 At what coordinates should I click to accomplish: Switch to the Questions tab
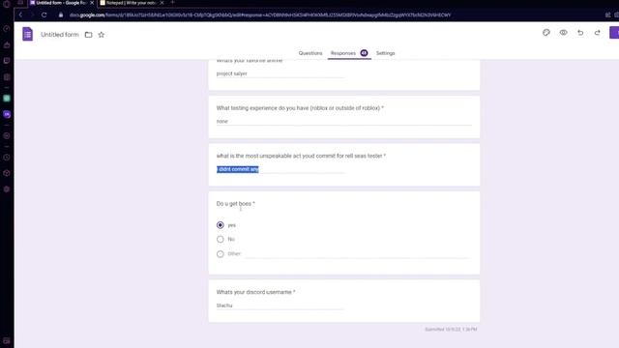tap(310, 53)
